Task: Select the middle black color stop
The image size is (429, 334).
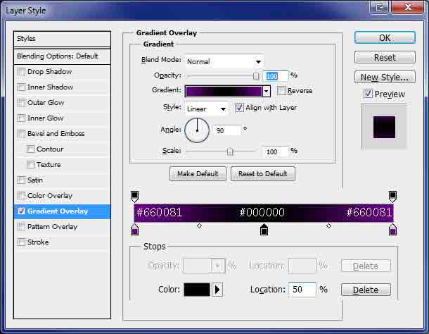Action: click(x=264, y=230)
